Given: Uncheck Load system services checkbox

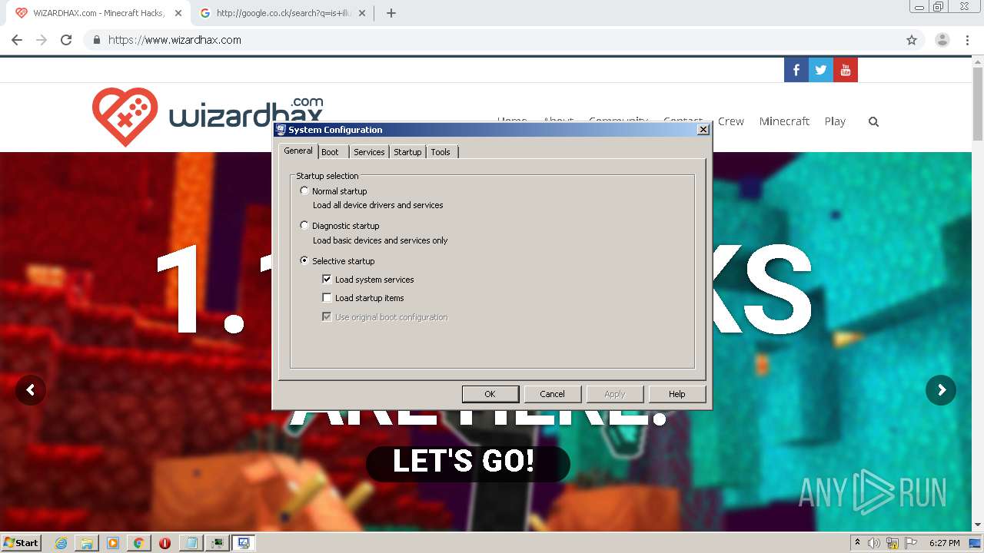Looking at the screenshot, I should click(x=327, y=280).
